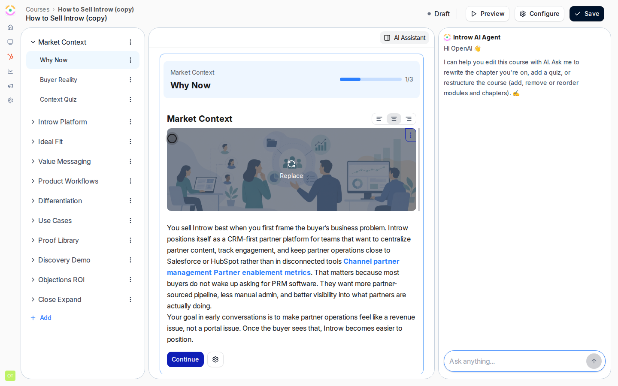Set heading alignment to center

(x=394, y=119)
